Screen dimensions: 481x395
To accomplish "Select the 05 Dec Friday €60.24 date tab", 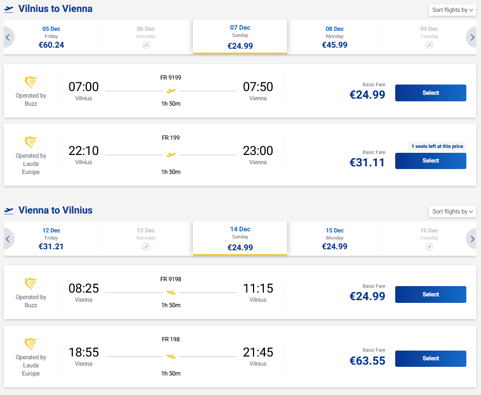I will (x=51, y=37).
